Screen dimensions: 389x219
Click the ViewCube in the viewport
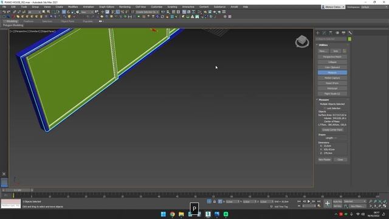[x=302, y=41]
